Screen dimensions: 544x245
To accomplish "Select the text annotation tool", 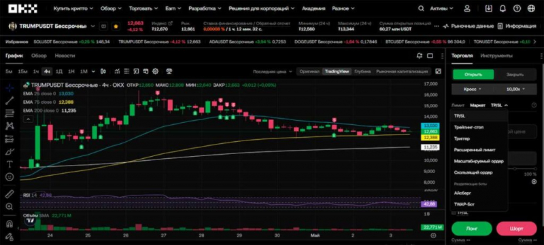I will (x=10, y=164).
